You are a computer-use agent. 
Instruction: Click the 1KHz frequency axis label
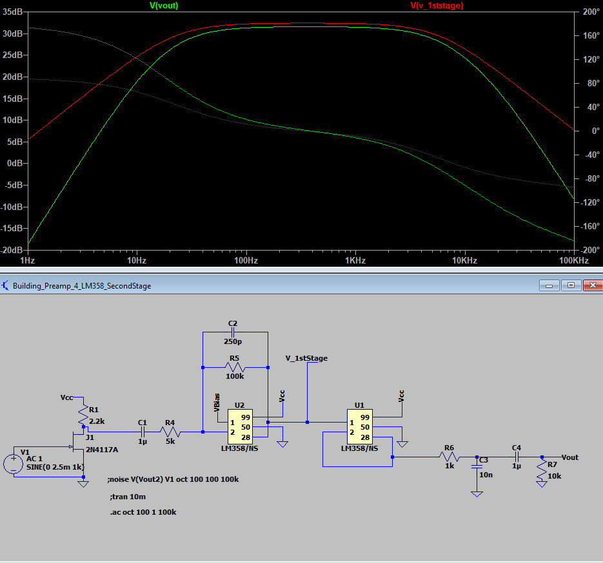click(355, 260)
